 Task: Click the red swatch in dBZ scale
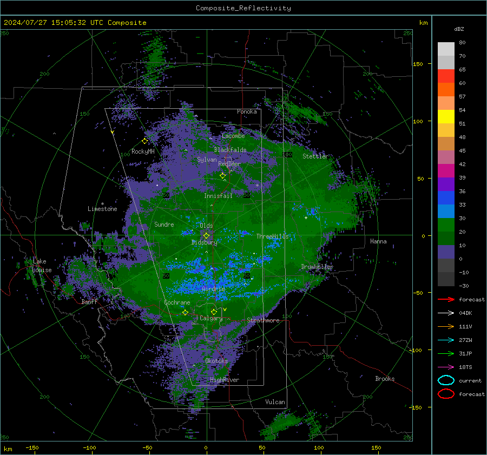point(446,76)
